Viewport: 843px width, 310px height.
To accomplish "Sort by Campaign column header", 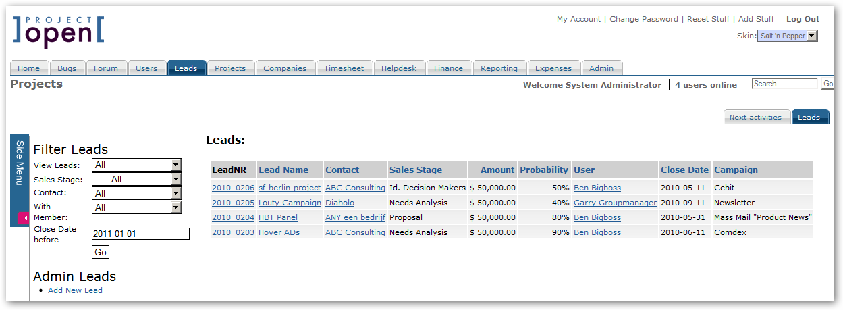I will (x=736, y=170).
